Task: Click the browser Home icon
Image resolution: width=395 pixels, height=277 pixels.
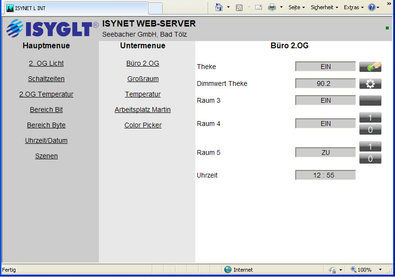Action: point(219,7)
